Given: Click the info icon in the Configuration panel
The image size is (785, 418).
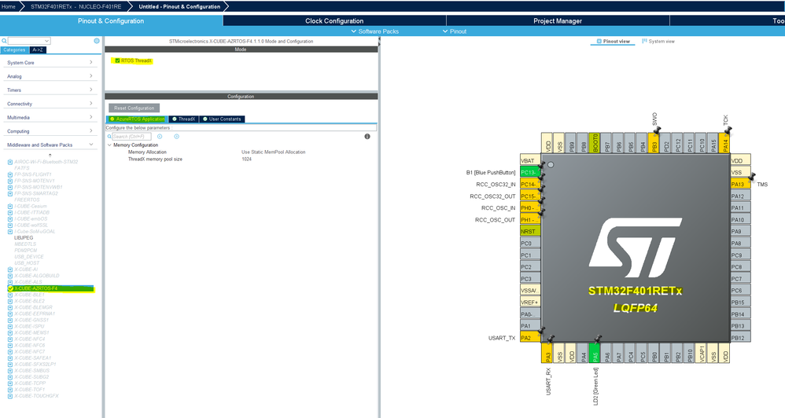Looking at the screenshot, I should coord(367,137).
